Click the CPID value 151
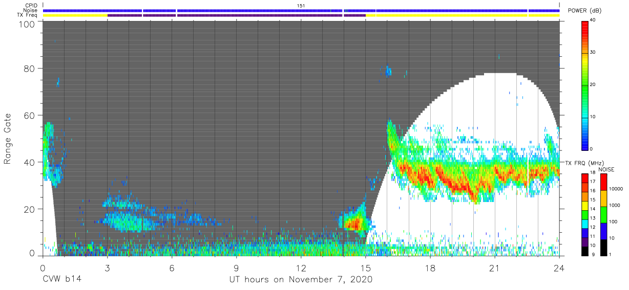 pyautogui.click(x=301, y=5)
